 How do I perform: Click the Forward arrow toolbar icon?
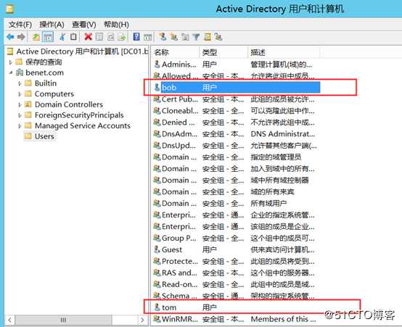click(21, 37)
